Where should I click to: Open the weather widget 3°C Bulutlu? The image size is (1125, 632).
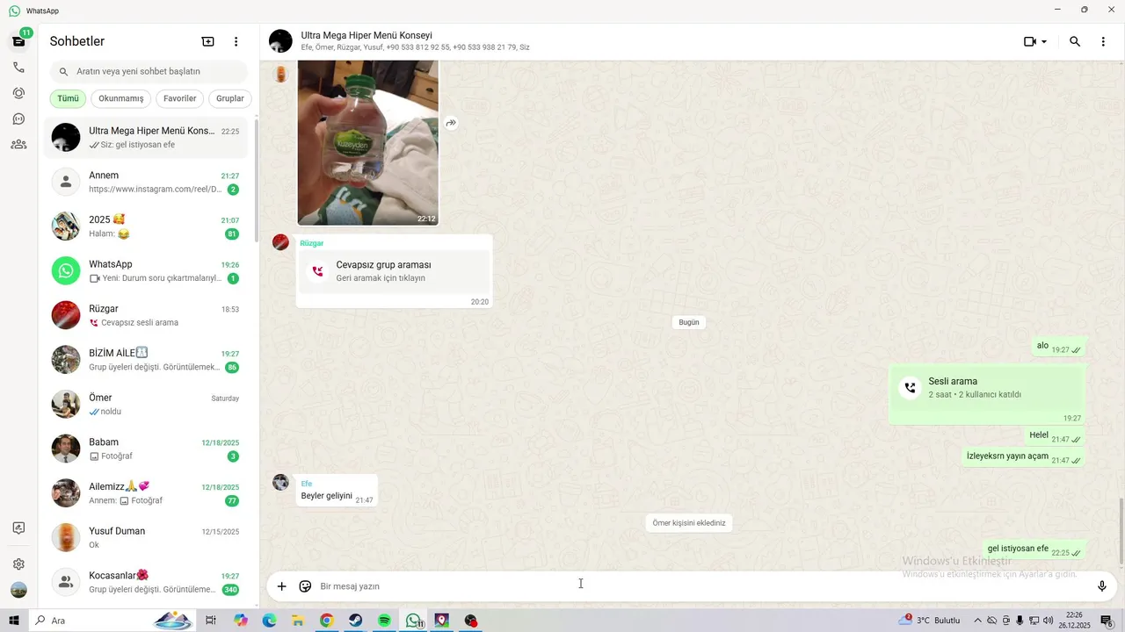pyautogui.click(x=931, y=621)
